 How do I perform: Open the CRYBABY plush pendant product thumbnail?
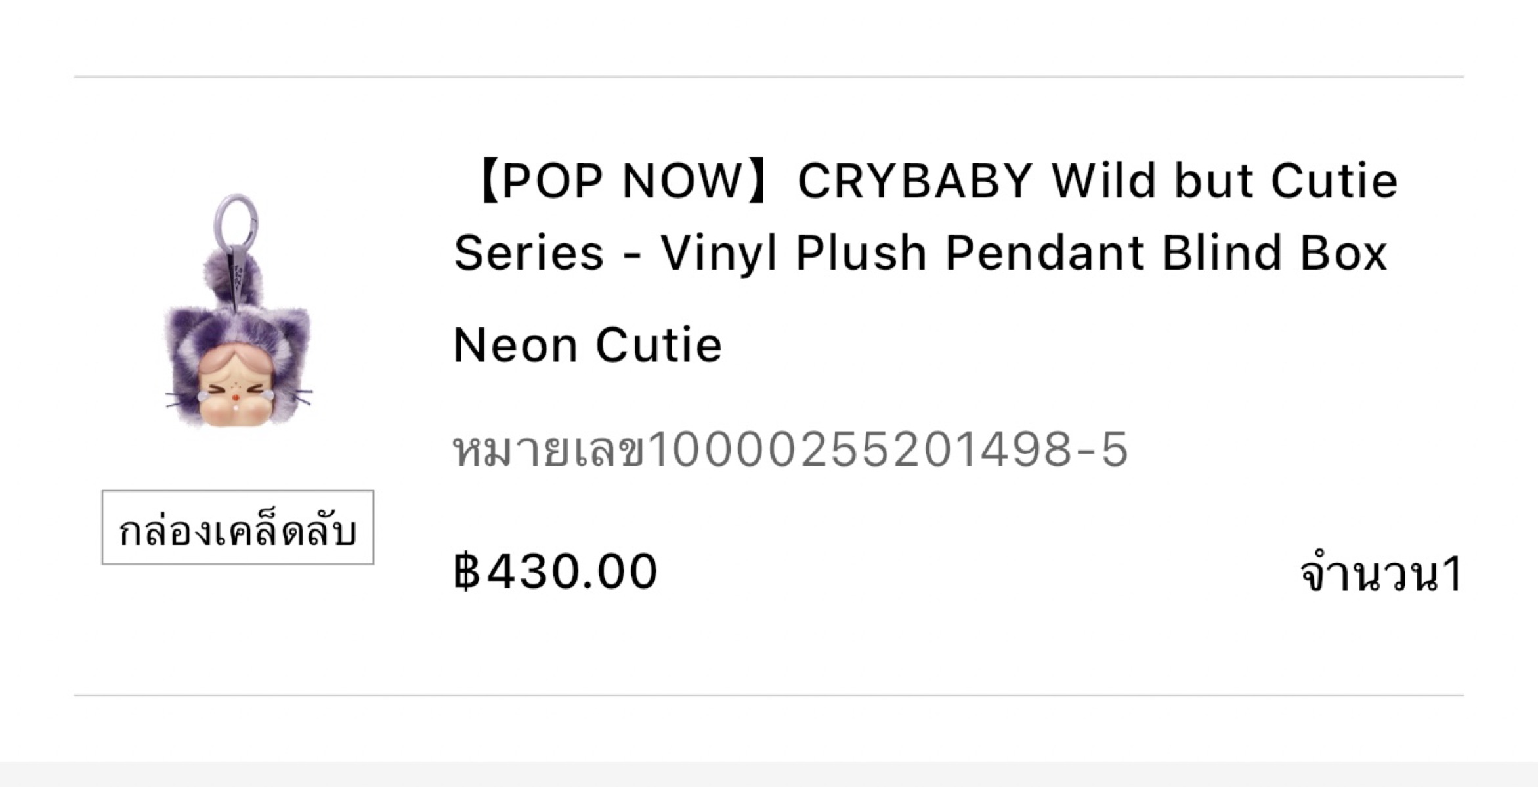point(238,312)
